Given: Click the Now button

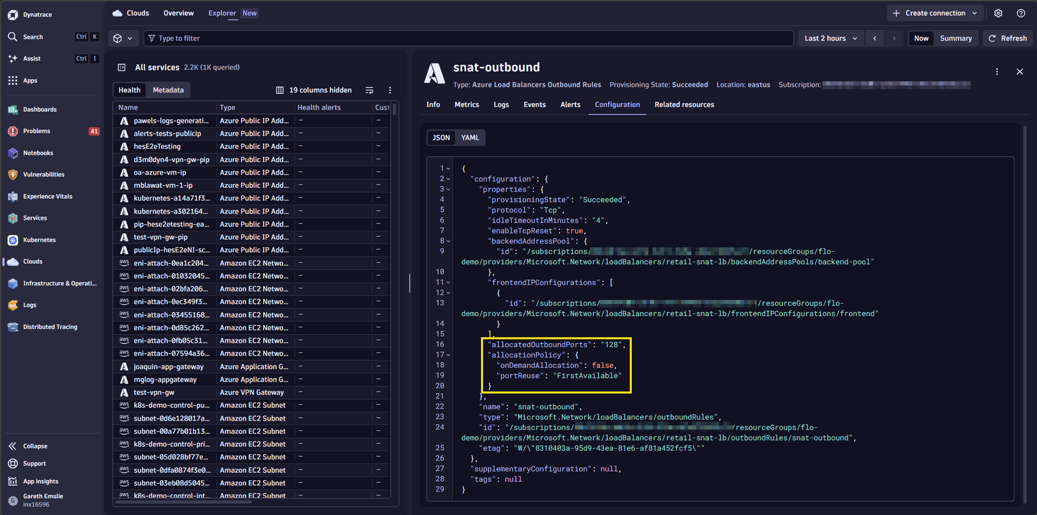Looking at the screenshot, I should (921, 38).
